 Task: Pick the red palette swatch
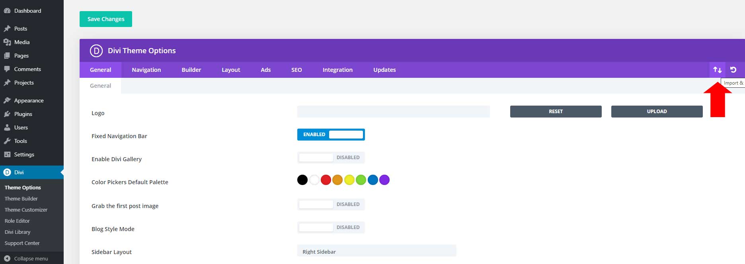click(326, 180)
